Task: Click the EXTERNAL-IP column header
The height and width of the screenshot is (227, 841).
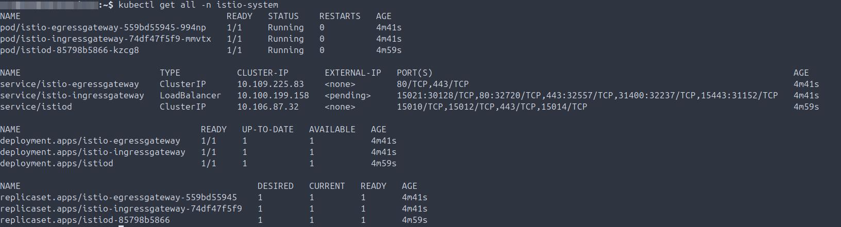Action: (x=352, y=73)
